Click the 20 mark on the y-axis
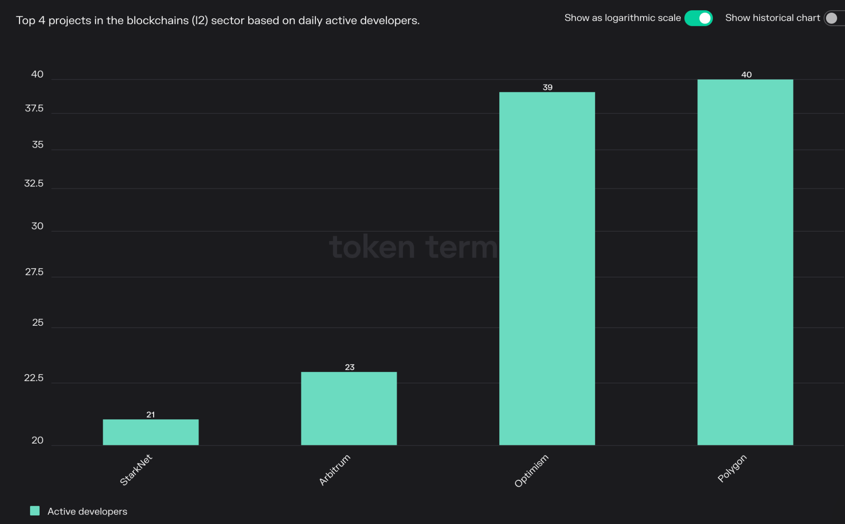This screenshot has height=524, width=845. pyautogui.click(x=38, y=440)
